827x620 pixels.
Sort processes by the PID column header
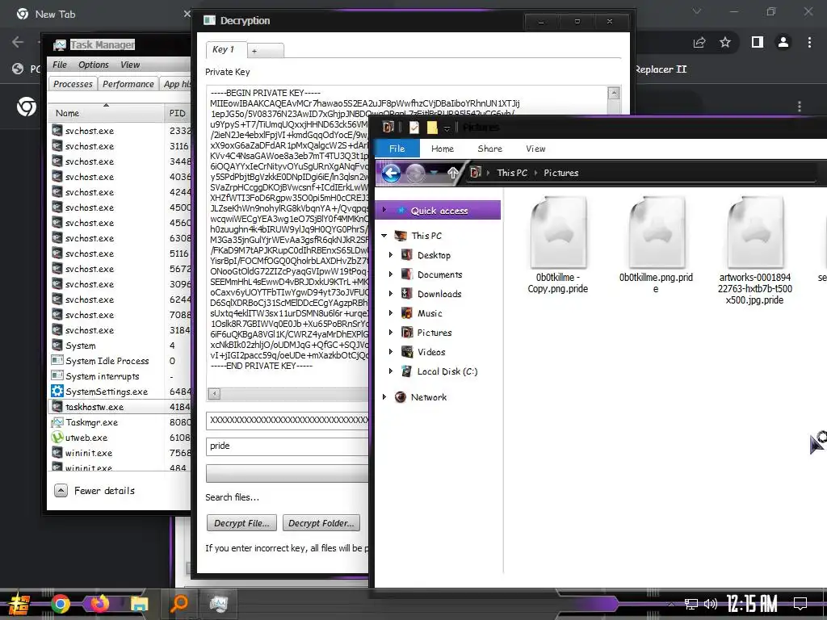(178, 113)
